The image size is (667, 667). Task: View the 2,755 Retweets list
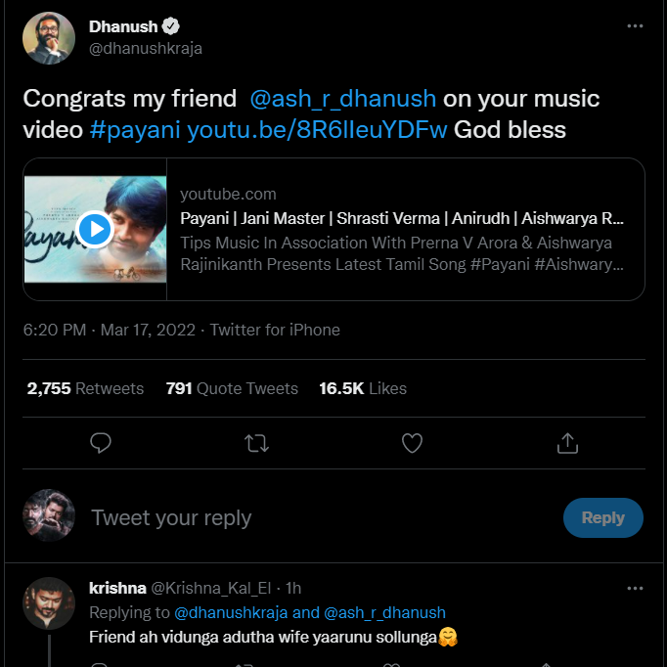[85, 388]
